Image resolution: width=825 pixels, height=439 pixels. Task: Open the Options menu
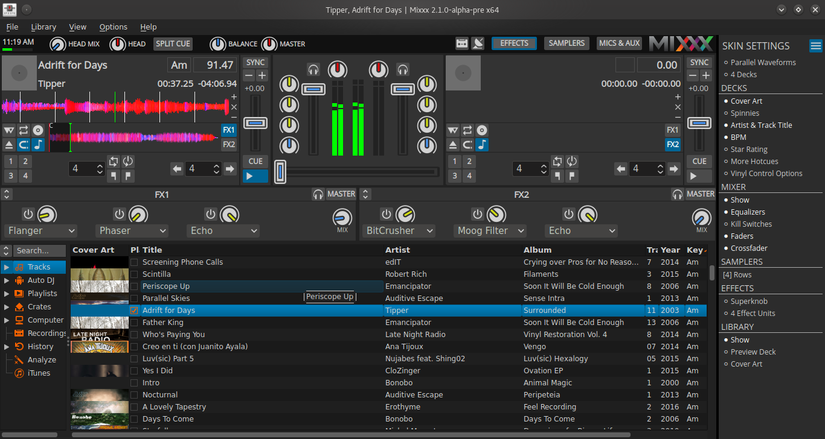point(114,27)
